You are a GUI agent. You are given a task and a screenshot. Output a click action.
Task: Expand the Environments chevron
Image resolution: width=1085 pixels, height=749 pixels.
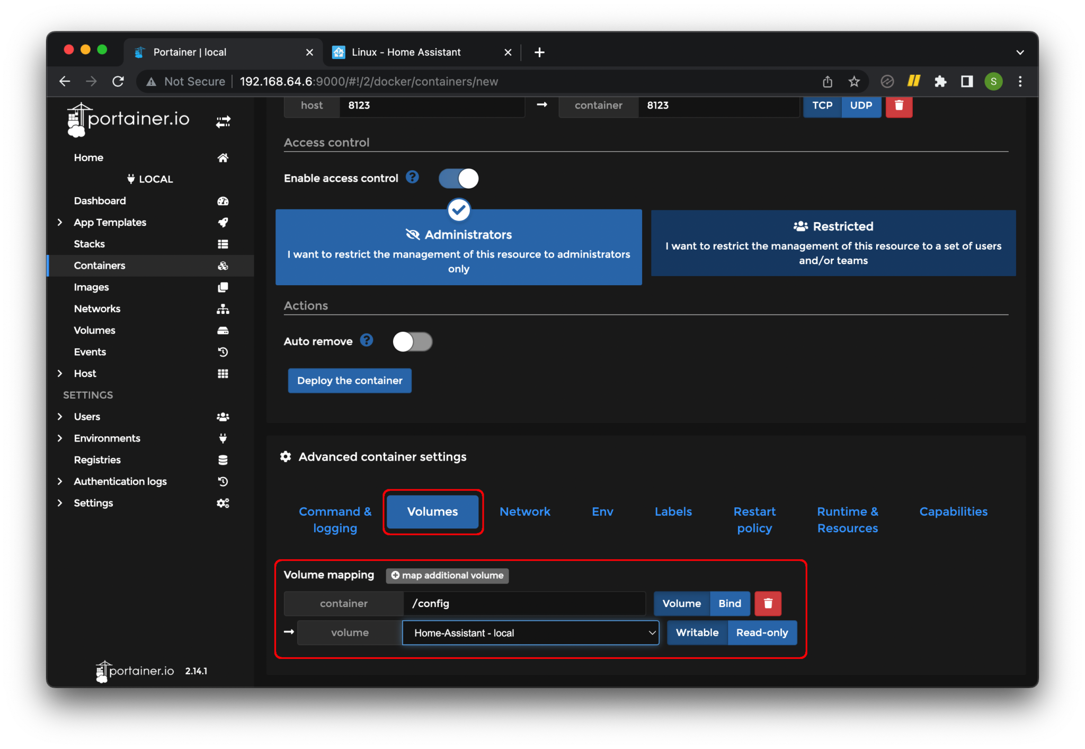[60, 438]
